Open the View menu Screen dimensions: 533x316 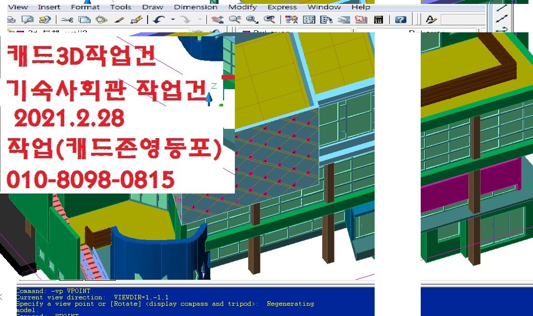click(x=18, y=7)
